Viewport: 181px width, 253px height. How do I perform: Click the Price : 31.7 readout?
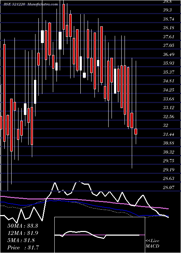coord(23,248)
